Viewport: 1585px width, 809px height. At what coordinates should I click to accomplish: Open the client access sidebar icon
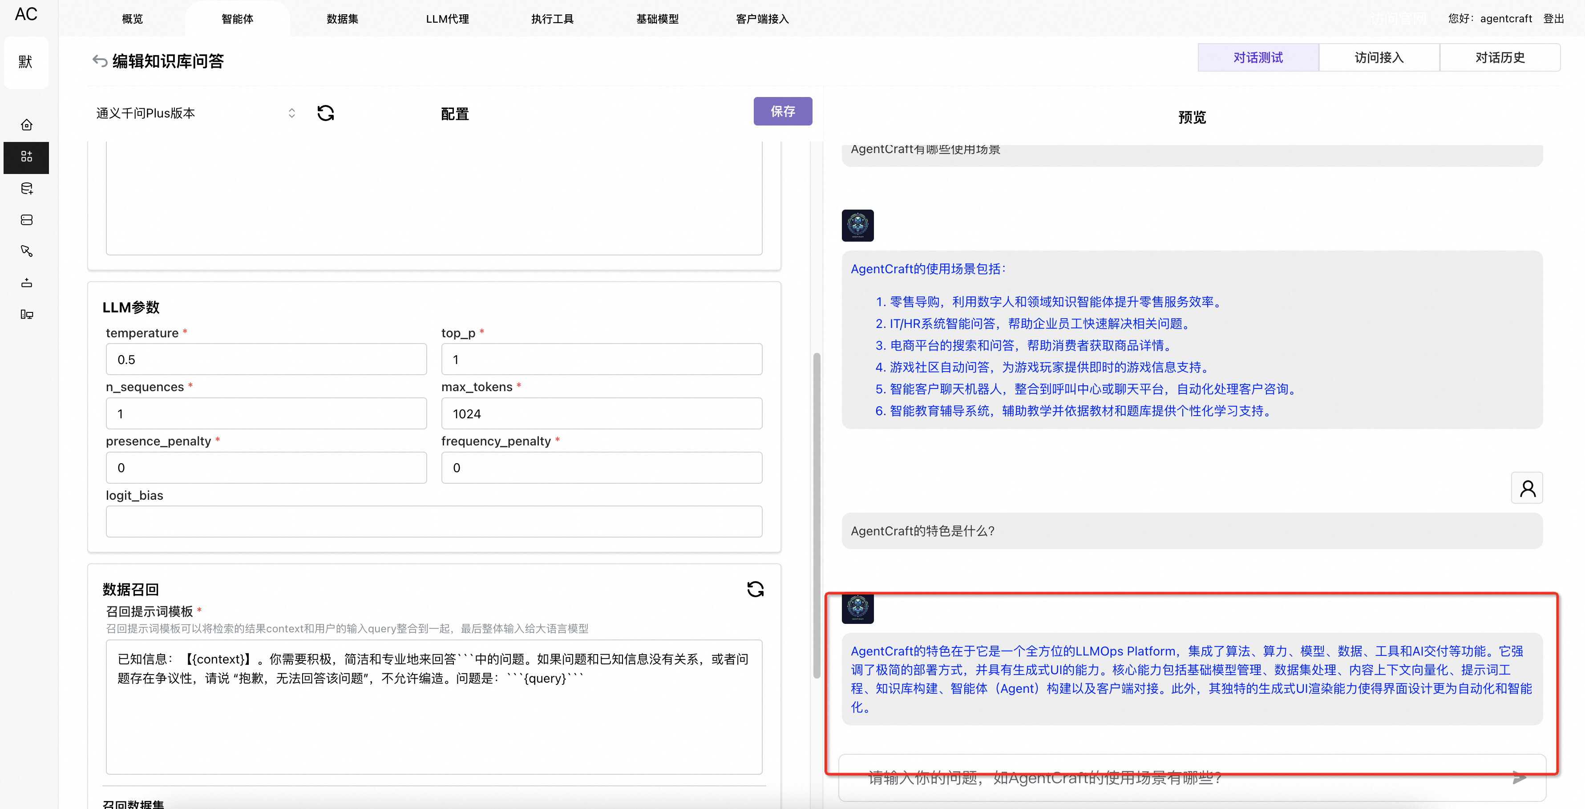[26, 314]
